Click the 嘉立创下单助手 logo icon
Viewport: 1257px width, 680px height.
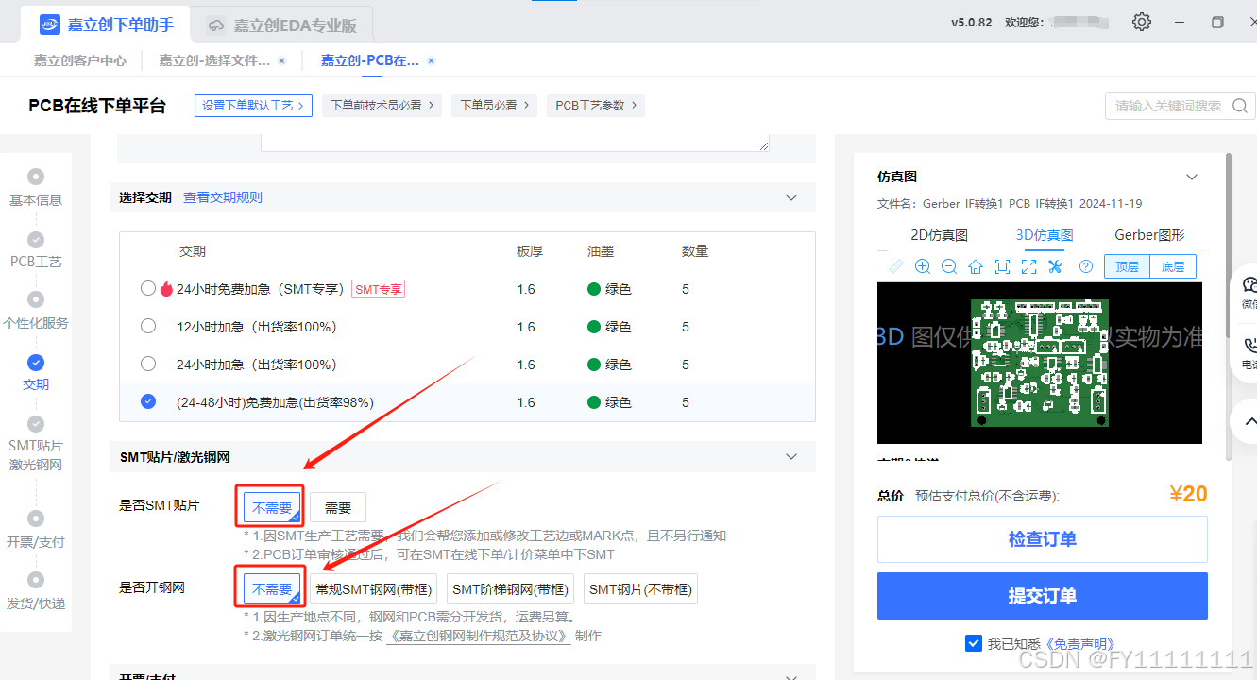click(48, 25)
